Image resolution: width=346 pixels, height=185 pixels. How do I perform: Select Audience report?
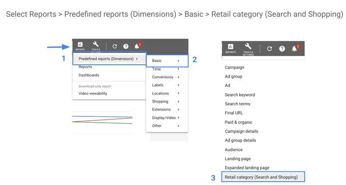234,150
